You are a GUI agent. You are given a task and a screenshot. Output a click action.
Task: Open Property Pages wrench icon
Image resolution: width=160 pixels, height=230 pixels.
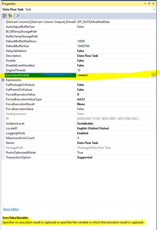pos(18,16)
